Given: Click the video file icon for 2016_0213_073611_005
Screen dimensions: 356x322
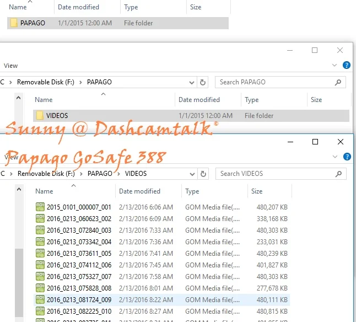Looking at the screenshot, I should (x=40, y=254).
